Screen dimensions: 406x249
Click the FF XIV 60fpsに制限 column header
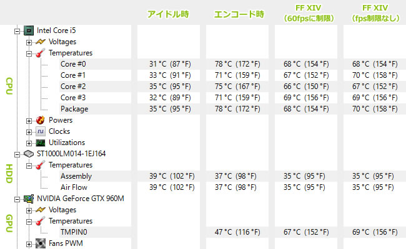pos(309,13)
